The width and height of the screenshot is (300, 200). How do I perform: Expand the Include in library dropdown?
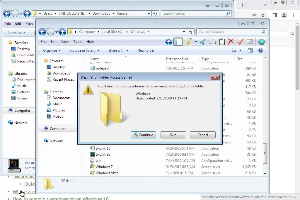click(x=84, y=50)
